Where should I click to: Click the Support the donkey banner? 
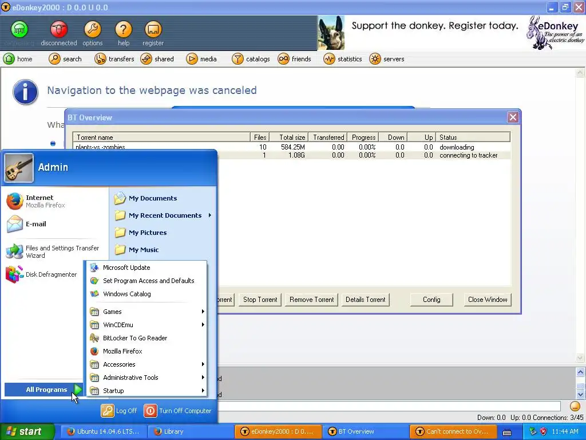pyautogui.click(x=452, y=33)
